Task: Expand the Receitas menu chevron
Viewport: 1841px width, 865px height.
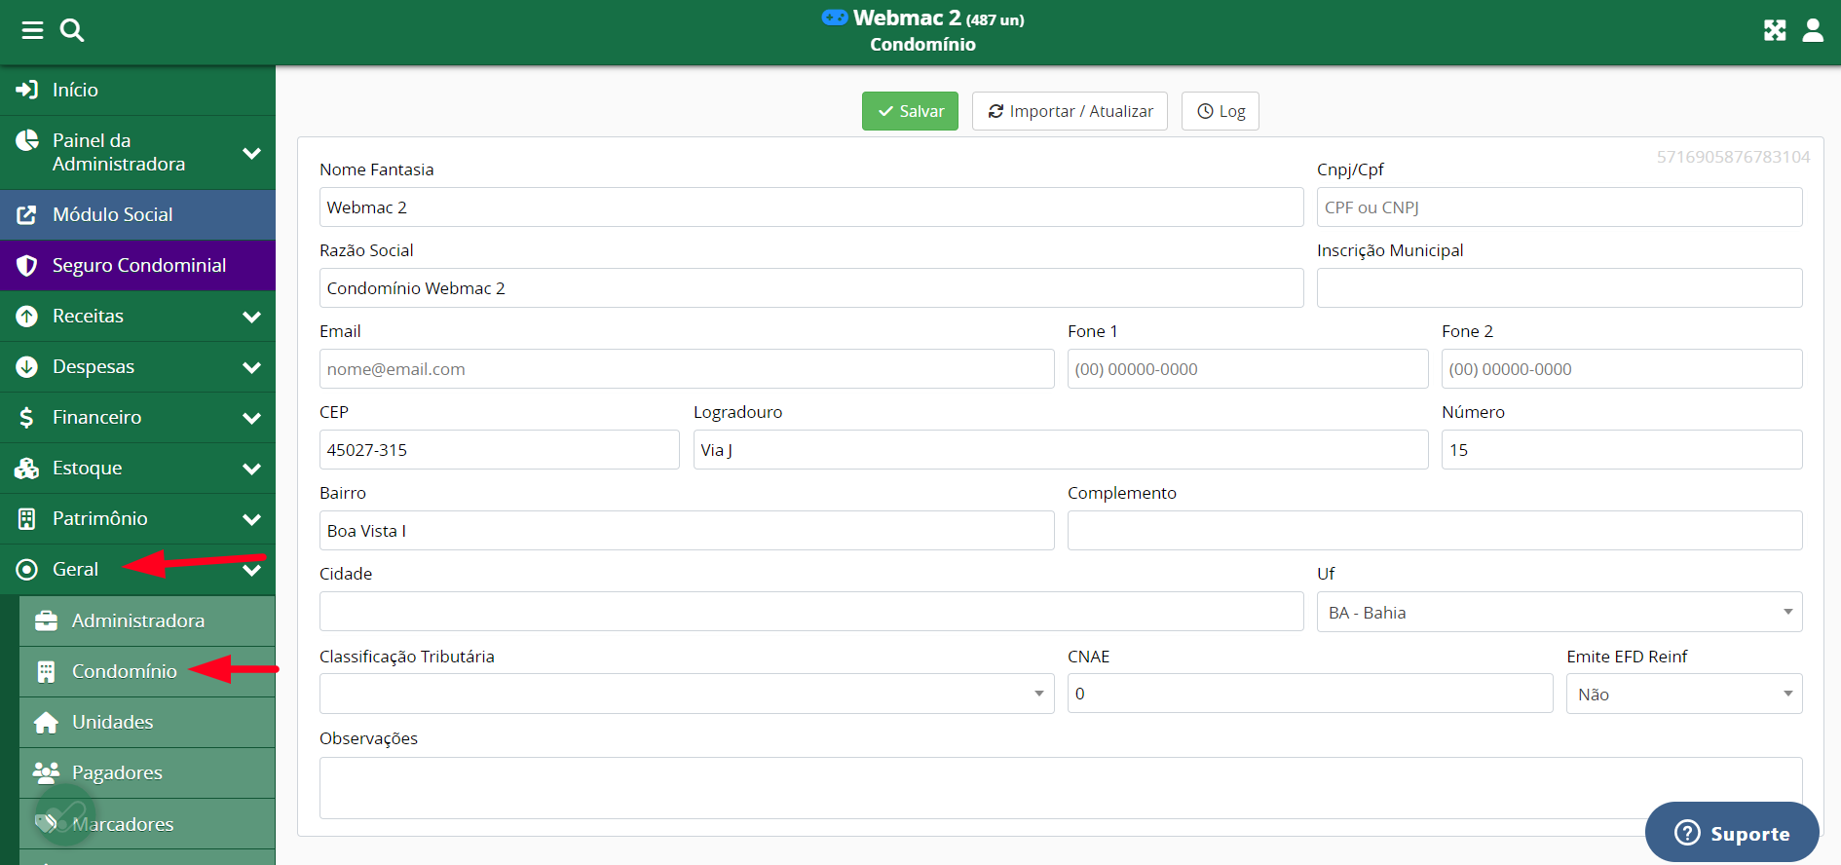Action: [251, 317]
